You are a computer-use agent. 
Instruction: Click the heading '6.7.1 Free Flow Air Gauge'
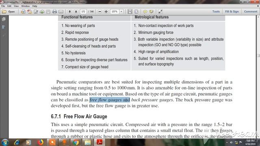(79, 116)
